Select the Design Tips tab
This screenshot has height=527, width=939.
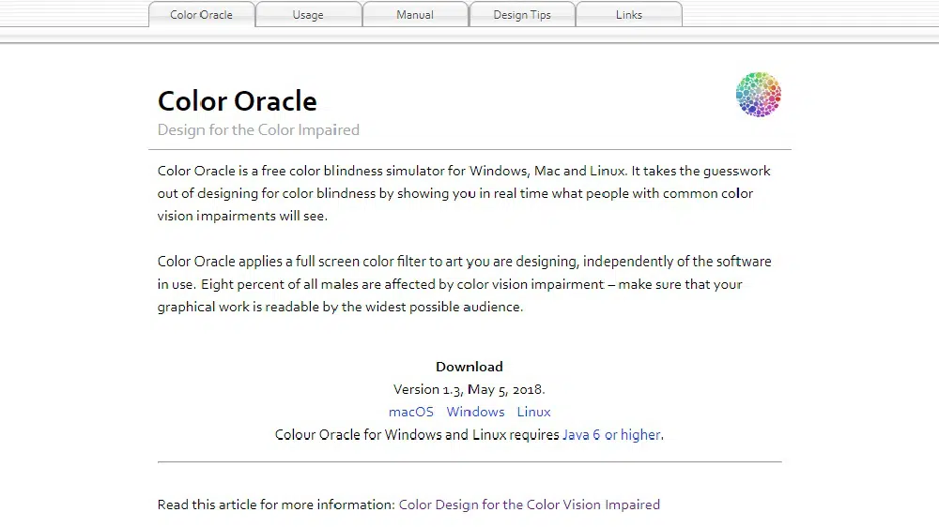[522, 15]
